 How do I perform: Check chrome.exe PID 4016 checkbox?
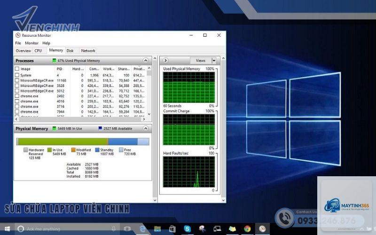[x=17, y=101]
